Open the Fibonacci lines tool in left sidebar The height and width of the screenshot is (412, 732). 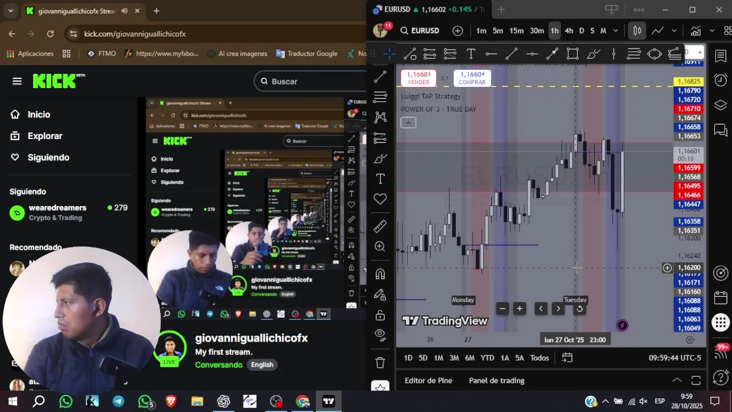click(x=380, y=97)
